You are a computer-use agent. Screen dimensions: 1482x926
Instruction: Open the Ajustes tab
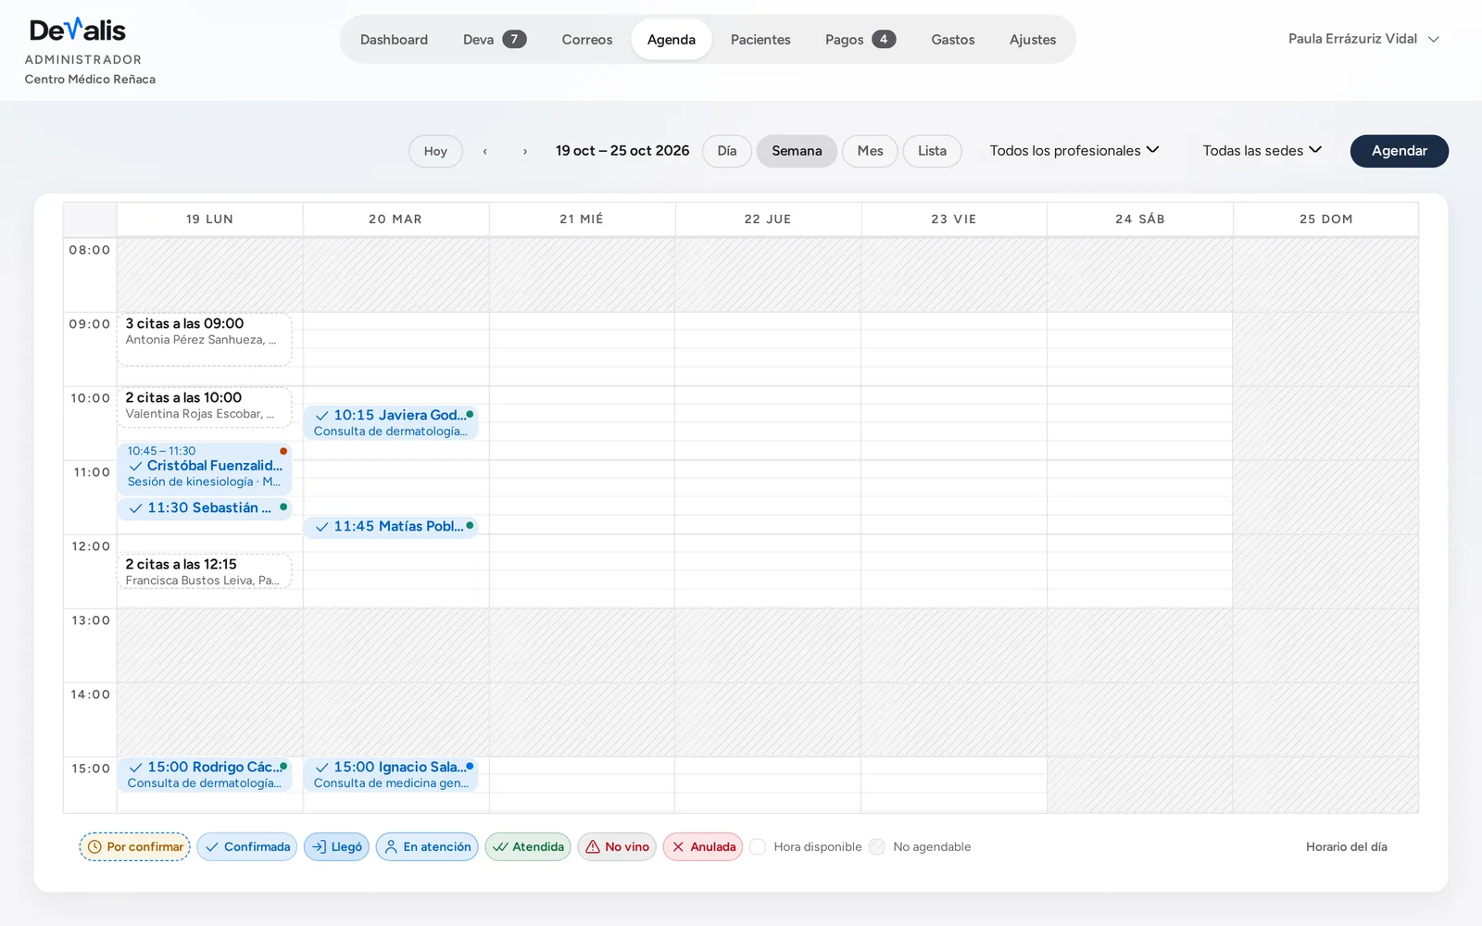pyautogui.click(x=1033, y=39)
